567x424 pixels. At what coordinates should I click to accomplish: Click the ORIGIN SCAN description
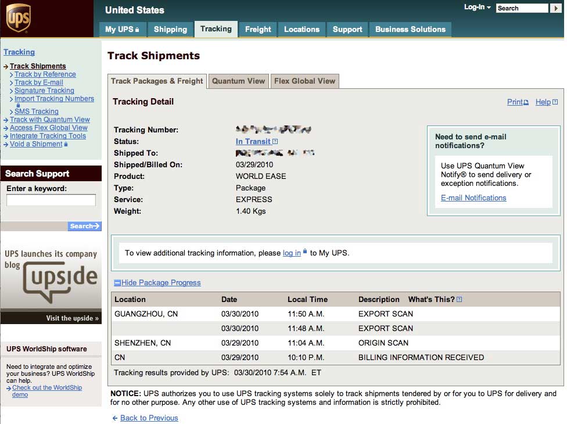pyautogui.click(x=383, y=343)
